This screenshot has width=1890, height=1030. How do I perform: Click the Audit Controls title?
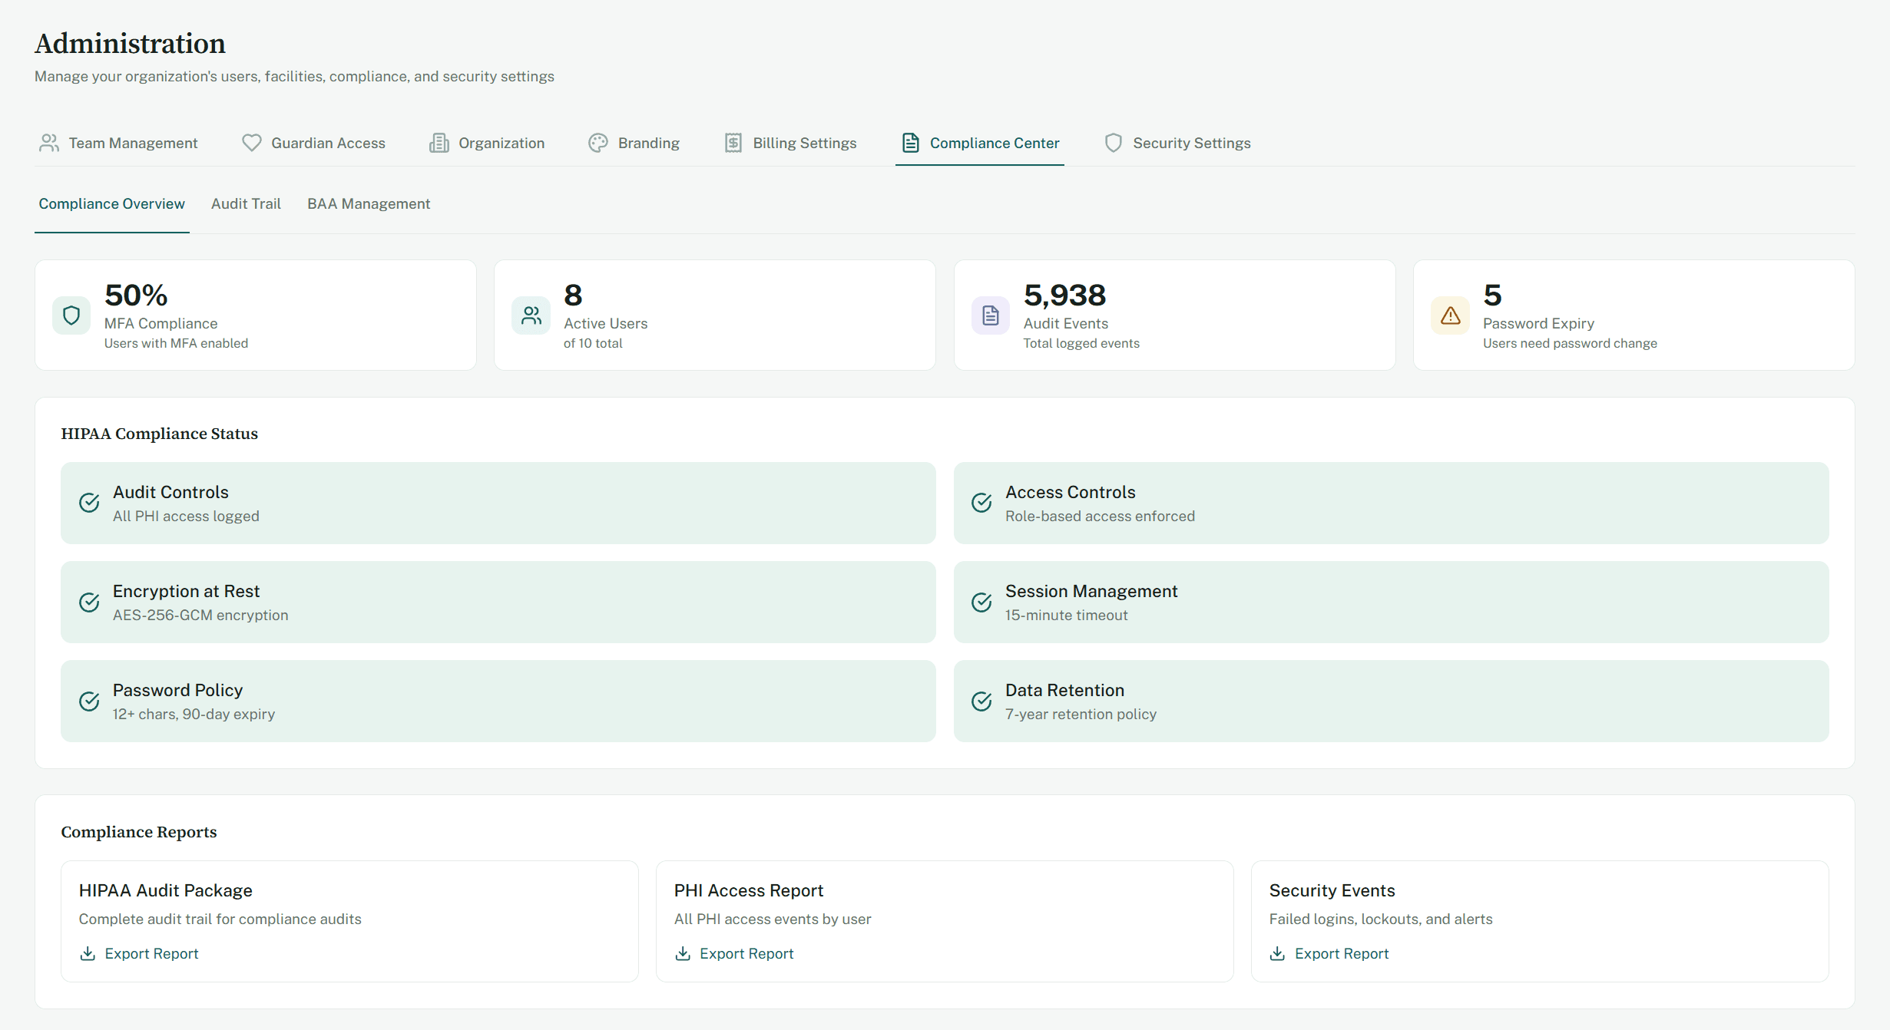(x=170, y=492)
